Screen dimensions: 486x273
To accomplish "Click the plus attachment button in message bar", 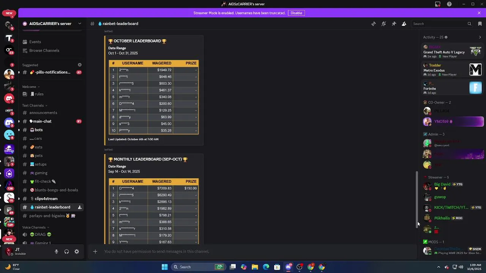I will click(95, 251).
